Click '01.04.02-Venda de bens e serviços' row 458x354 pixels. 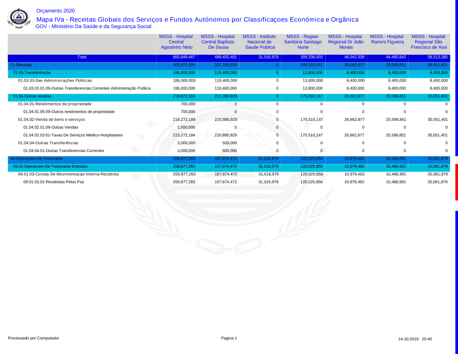click(51, 120)
